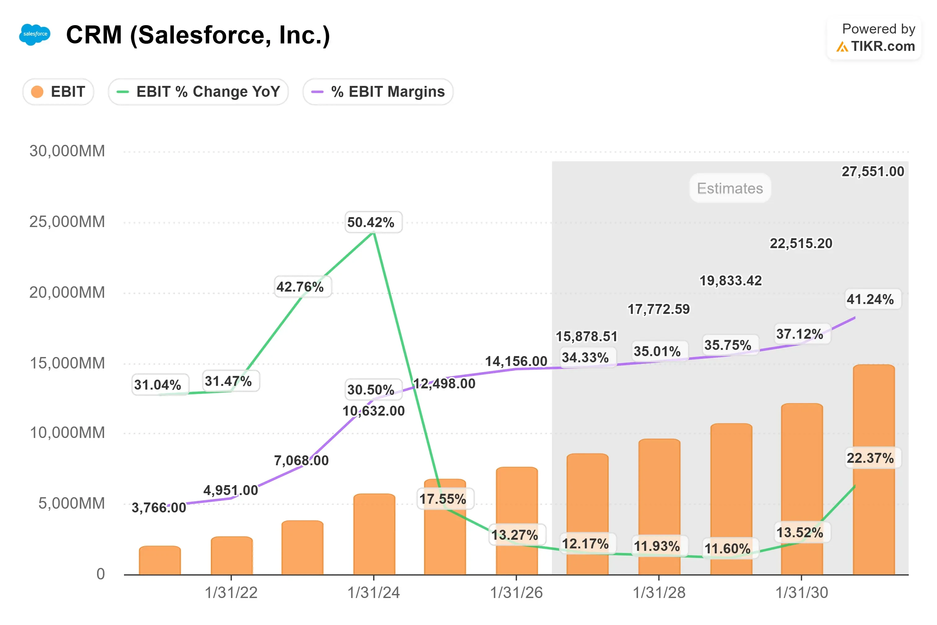Click the 12,498.00 EBIT value
The image size is (937, 625).
tap(444, 383)
